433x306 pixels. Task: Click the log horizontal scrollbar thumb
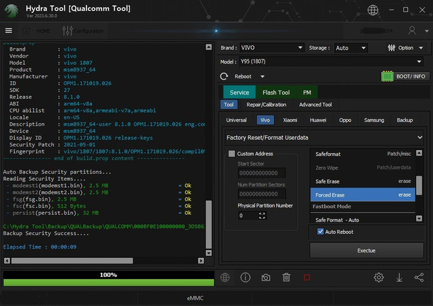coord(72,261)
